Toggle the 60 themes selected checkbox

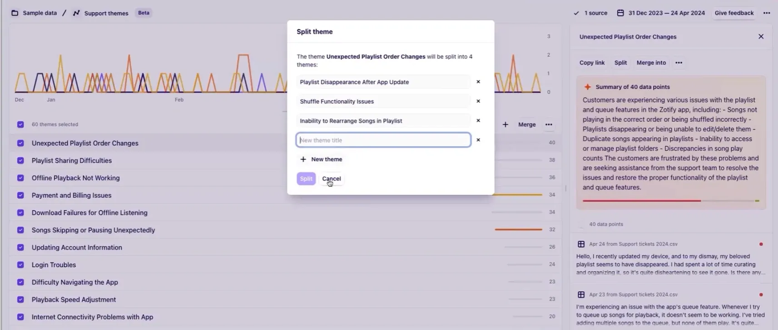coord(20,124)
